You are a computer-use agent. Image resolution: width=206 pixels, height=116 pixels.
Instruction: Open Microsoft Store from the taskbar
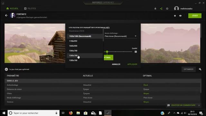(86, 113)
